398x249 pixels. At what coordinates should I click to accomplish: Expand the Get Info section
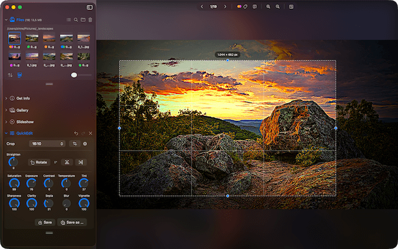click(x=6, y=98)
